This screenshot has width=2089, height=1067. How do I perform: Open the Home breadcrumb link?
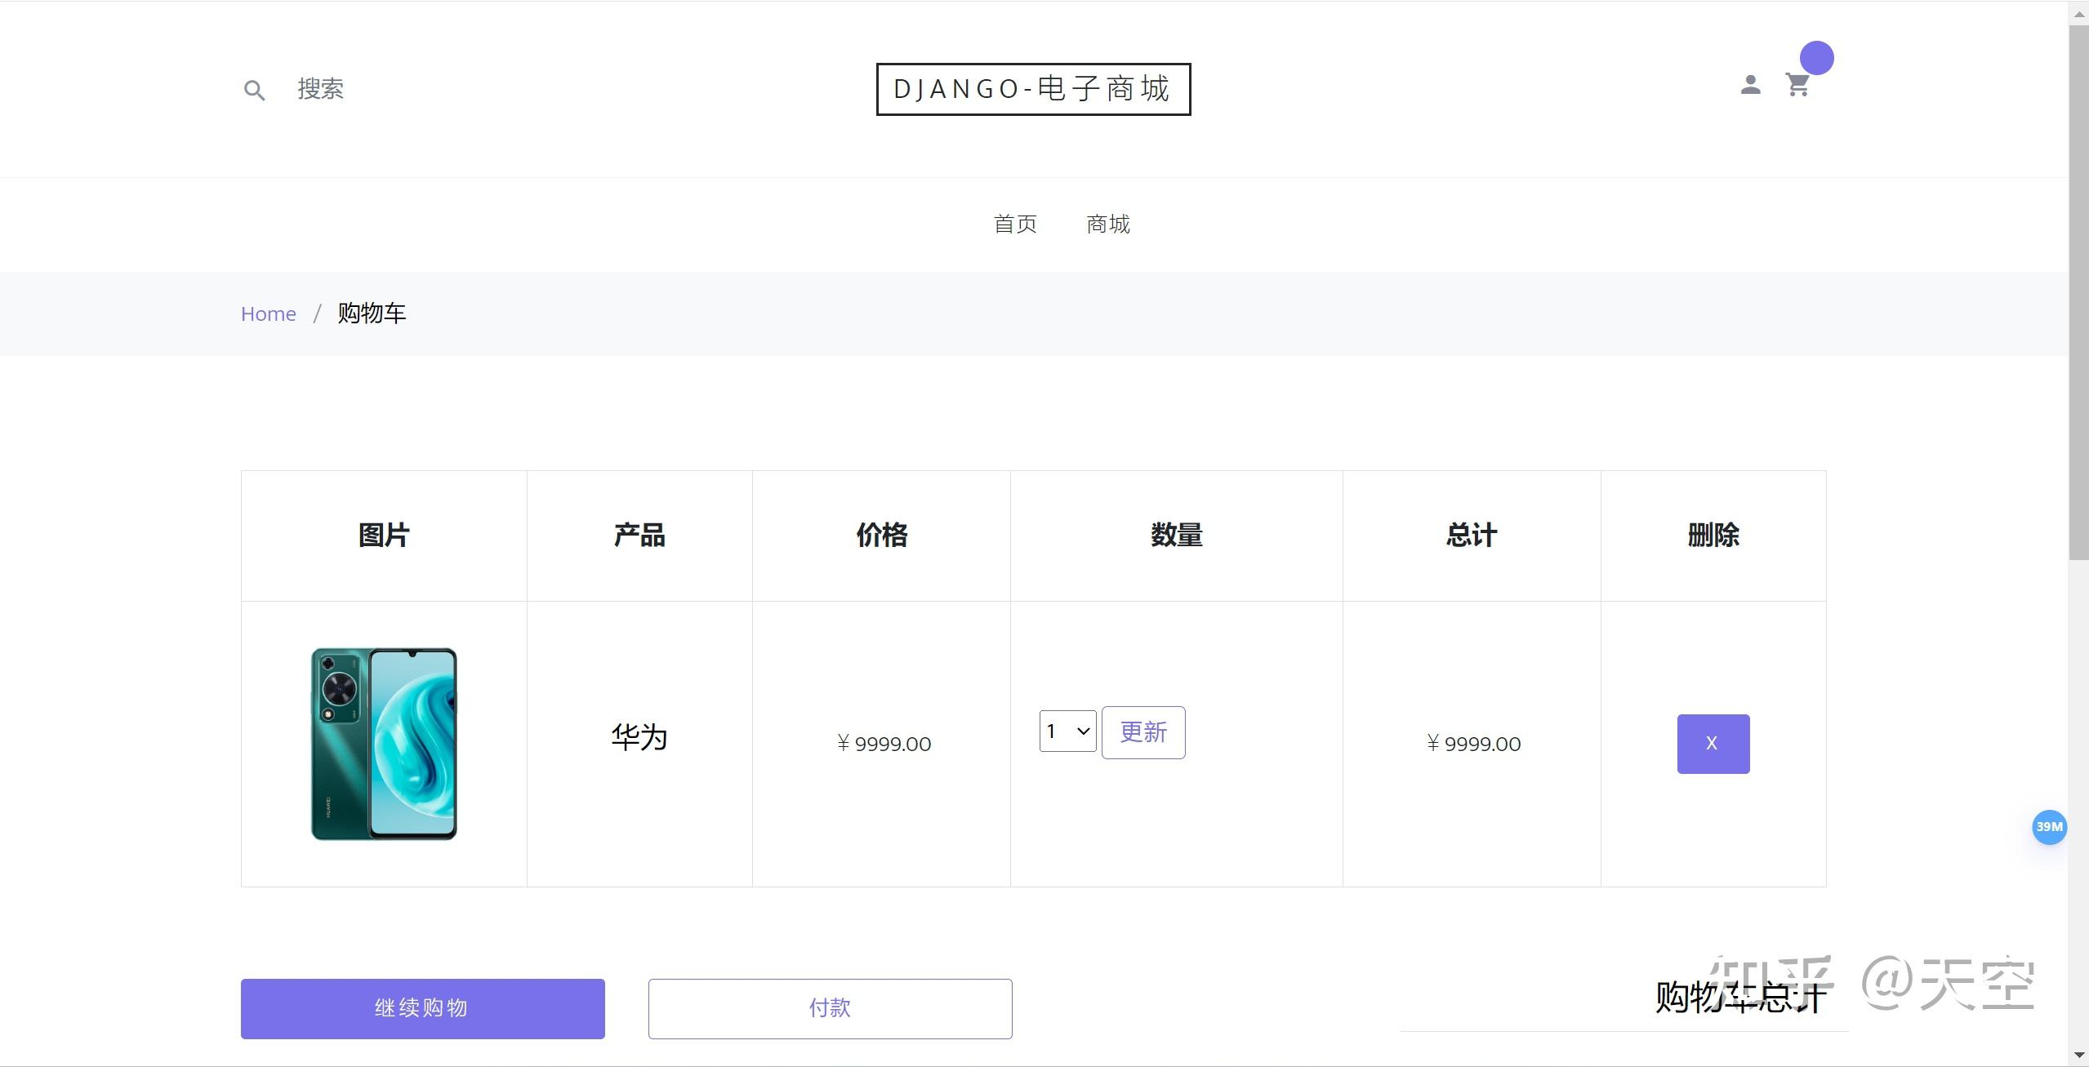[268, 313]
